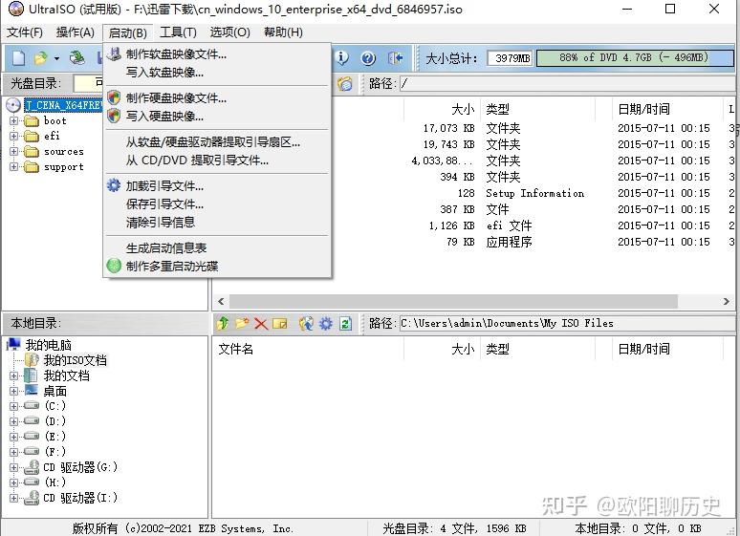Click the Open file folder icon
The width and height of the screenshot is (740, 536).
click(40, 58)
